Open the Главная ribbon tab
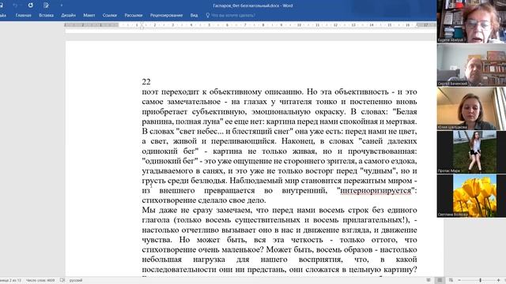The width and height of the screenshot is (506, 284). 23,15
